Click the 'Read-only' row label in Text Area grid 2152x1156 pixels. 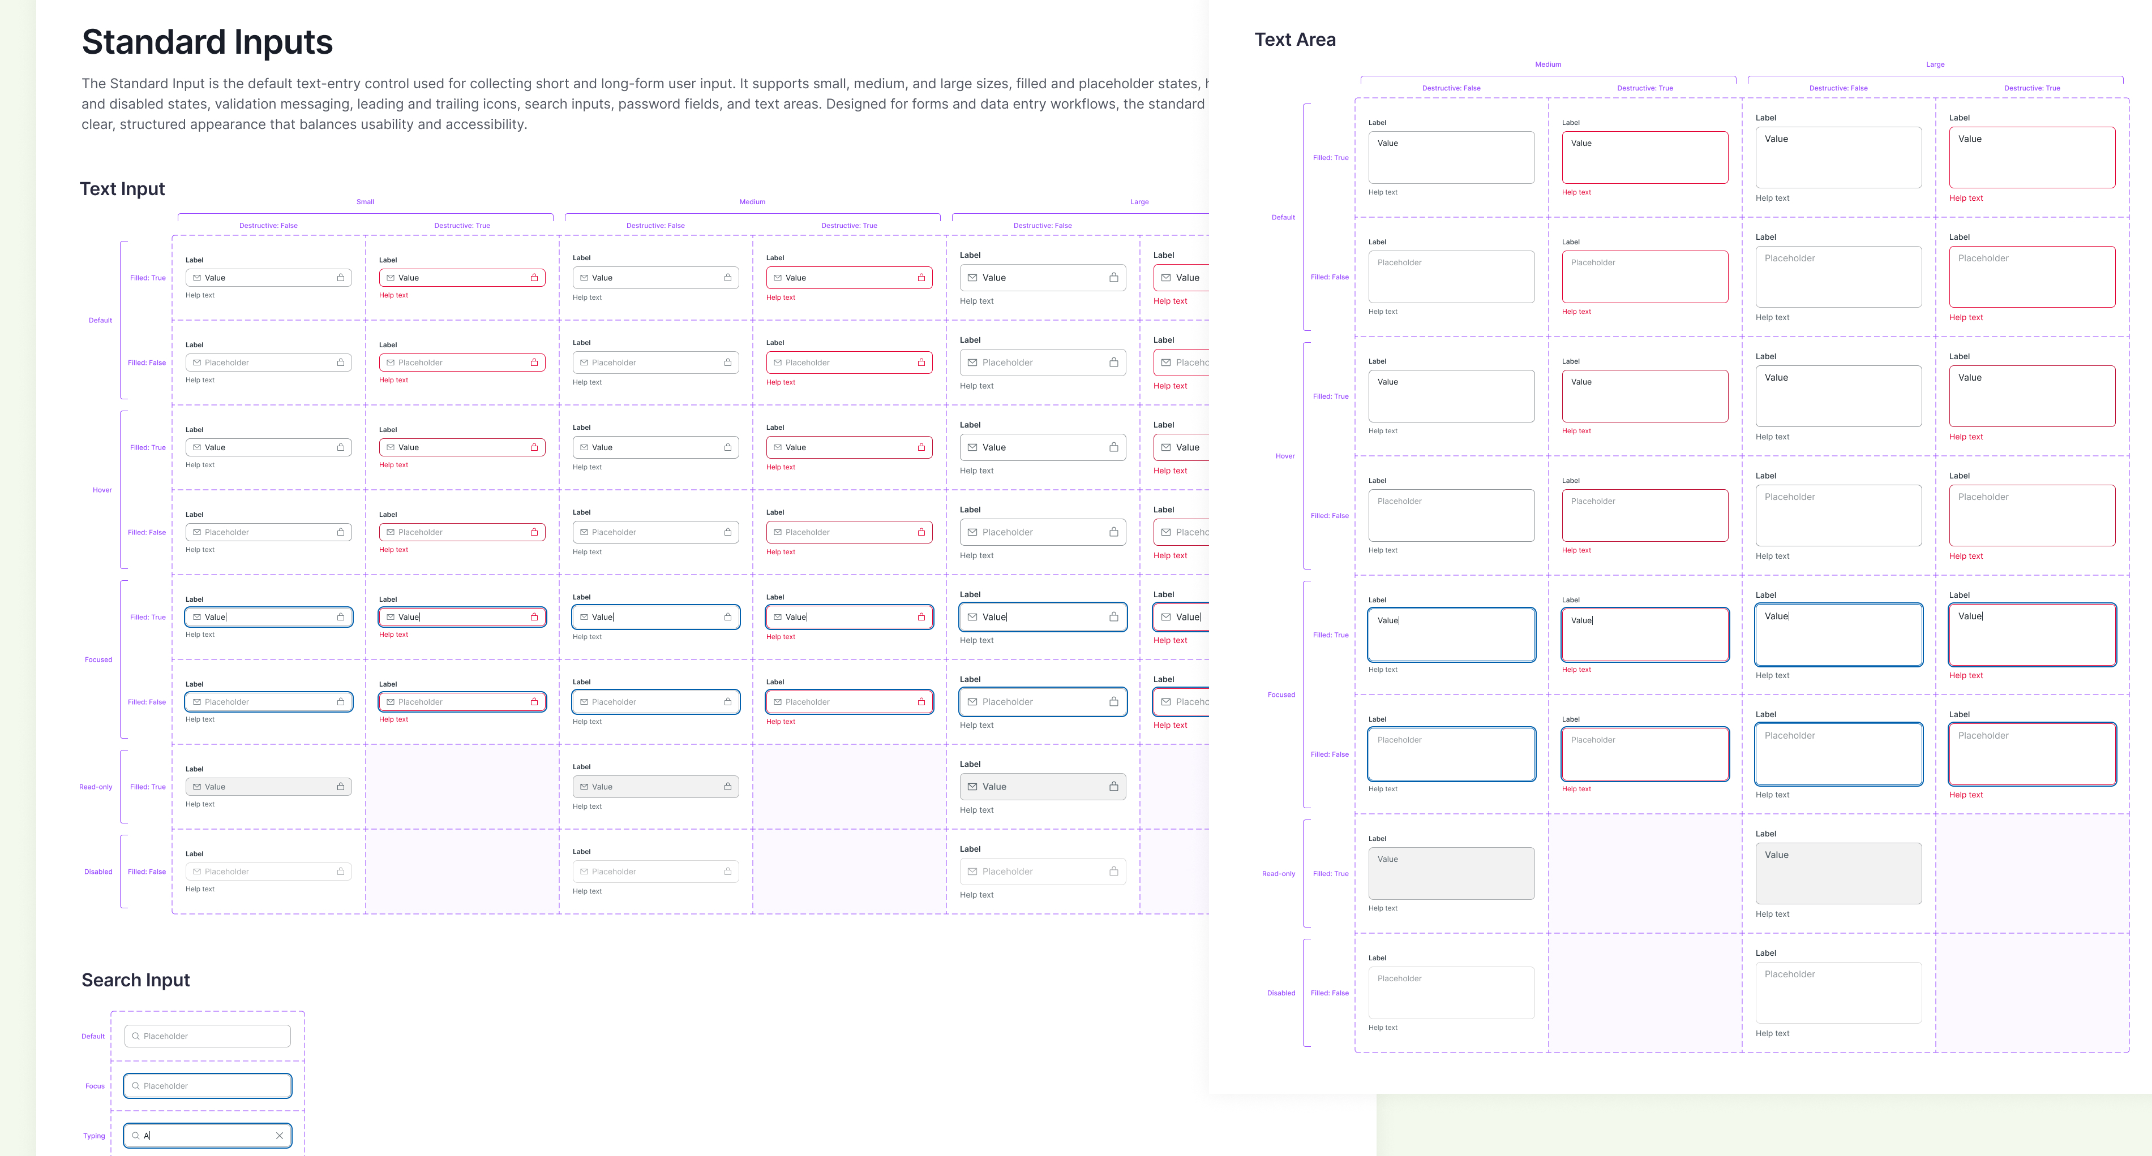tap(1278, 874)
